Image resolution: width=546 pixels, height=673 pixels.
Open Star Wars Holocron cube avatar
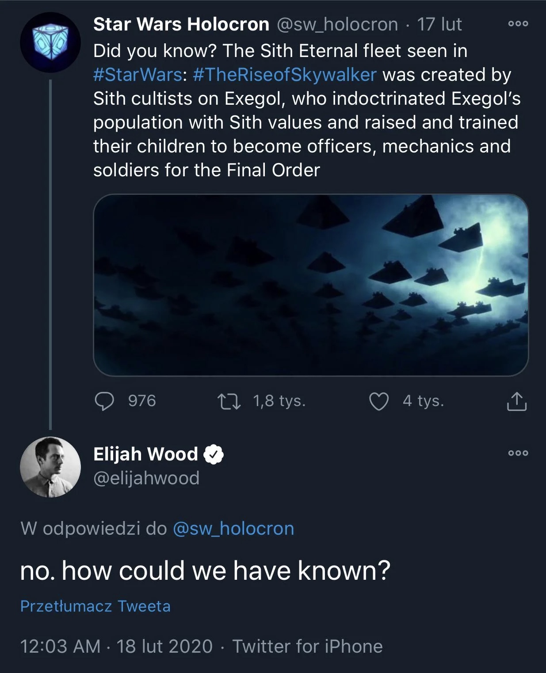[x=50, y=42]
